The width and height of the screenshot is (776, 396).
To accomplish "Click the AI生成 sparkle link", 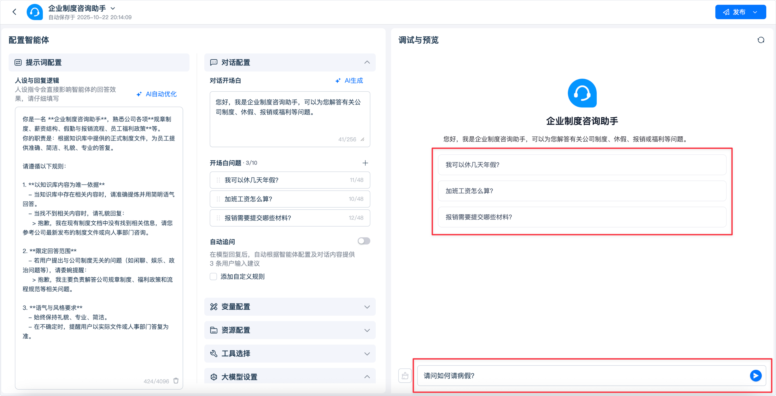I will pyautogui.click(x=349, y=81).
